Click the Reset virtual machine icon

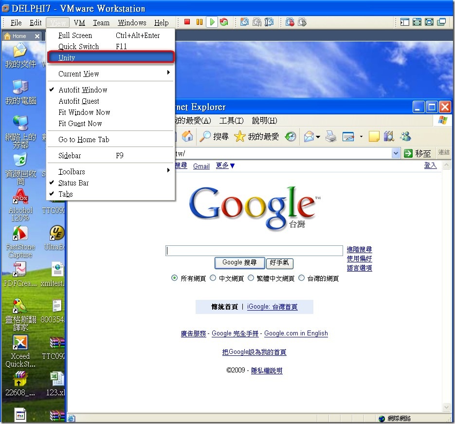[x=224, y=22]
